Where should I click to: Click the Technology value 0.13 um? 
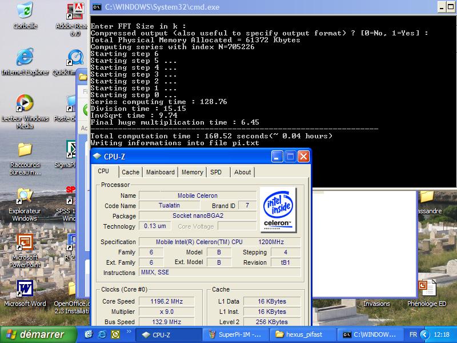155,226
